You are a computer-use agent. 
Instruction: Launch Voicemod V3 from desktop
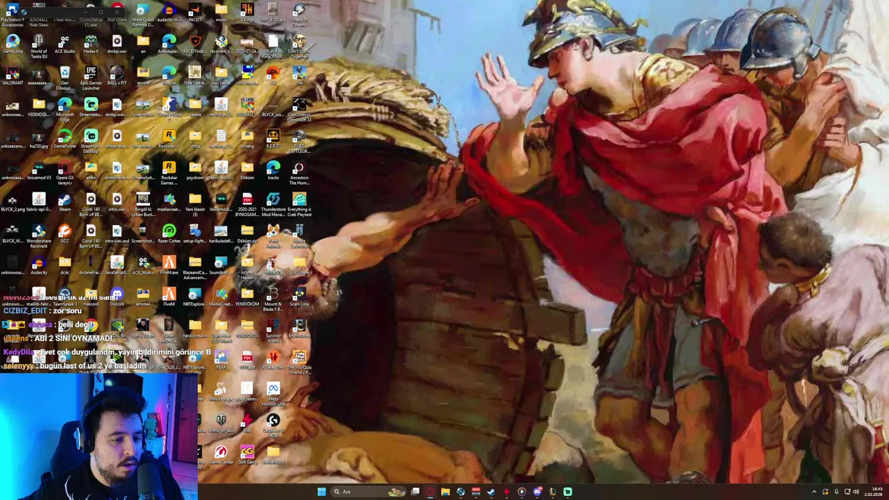click(38, 171)
